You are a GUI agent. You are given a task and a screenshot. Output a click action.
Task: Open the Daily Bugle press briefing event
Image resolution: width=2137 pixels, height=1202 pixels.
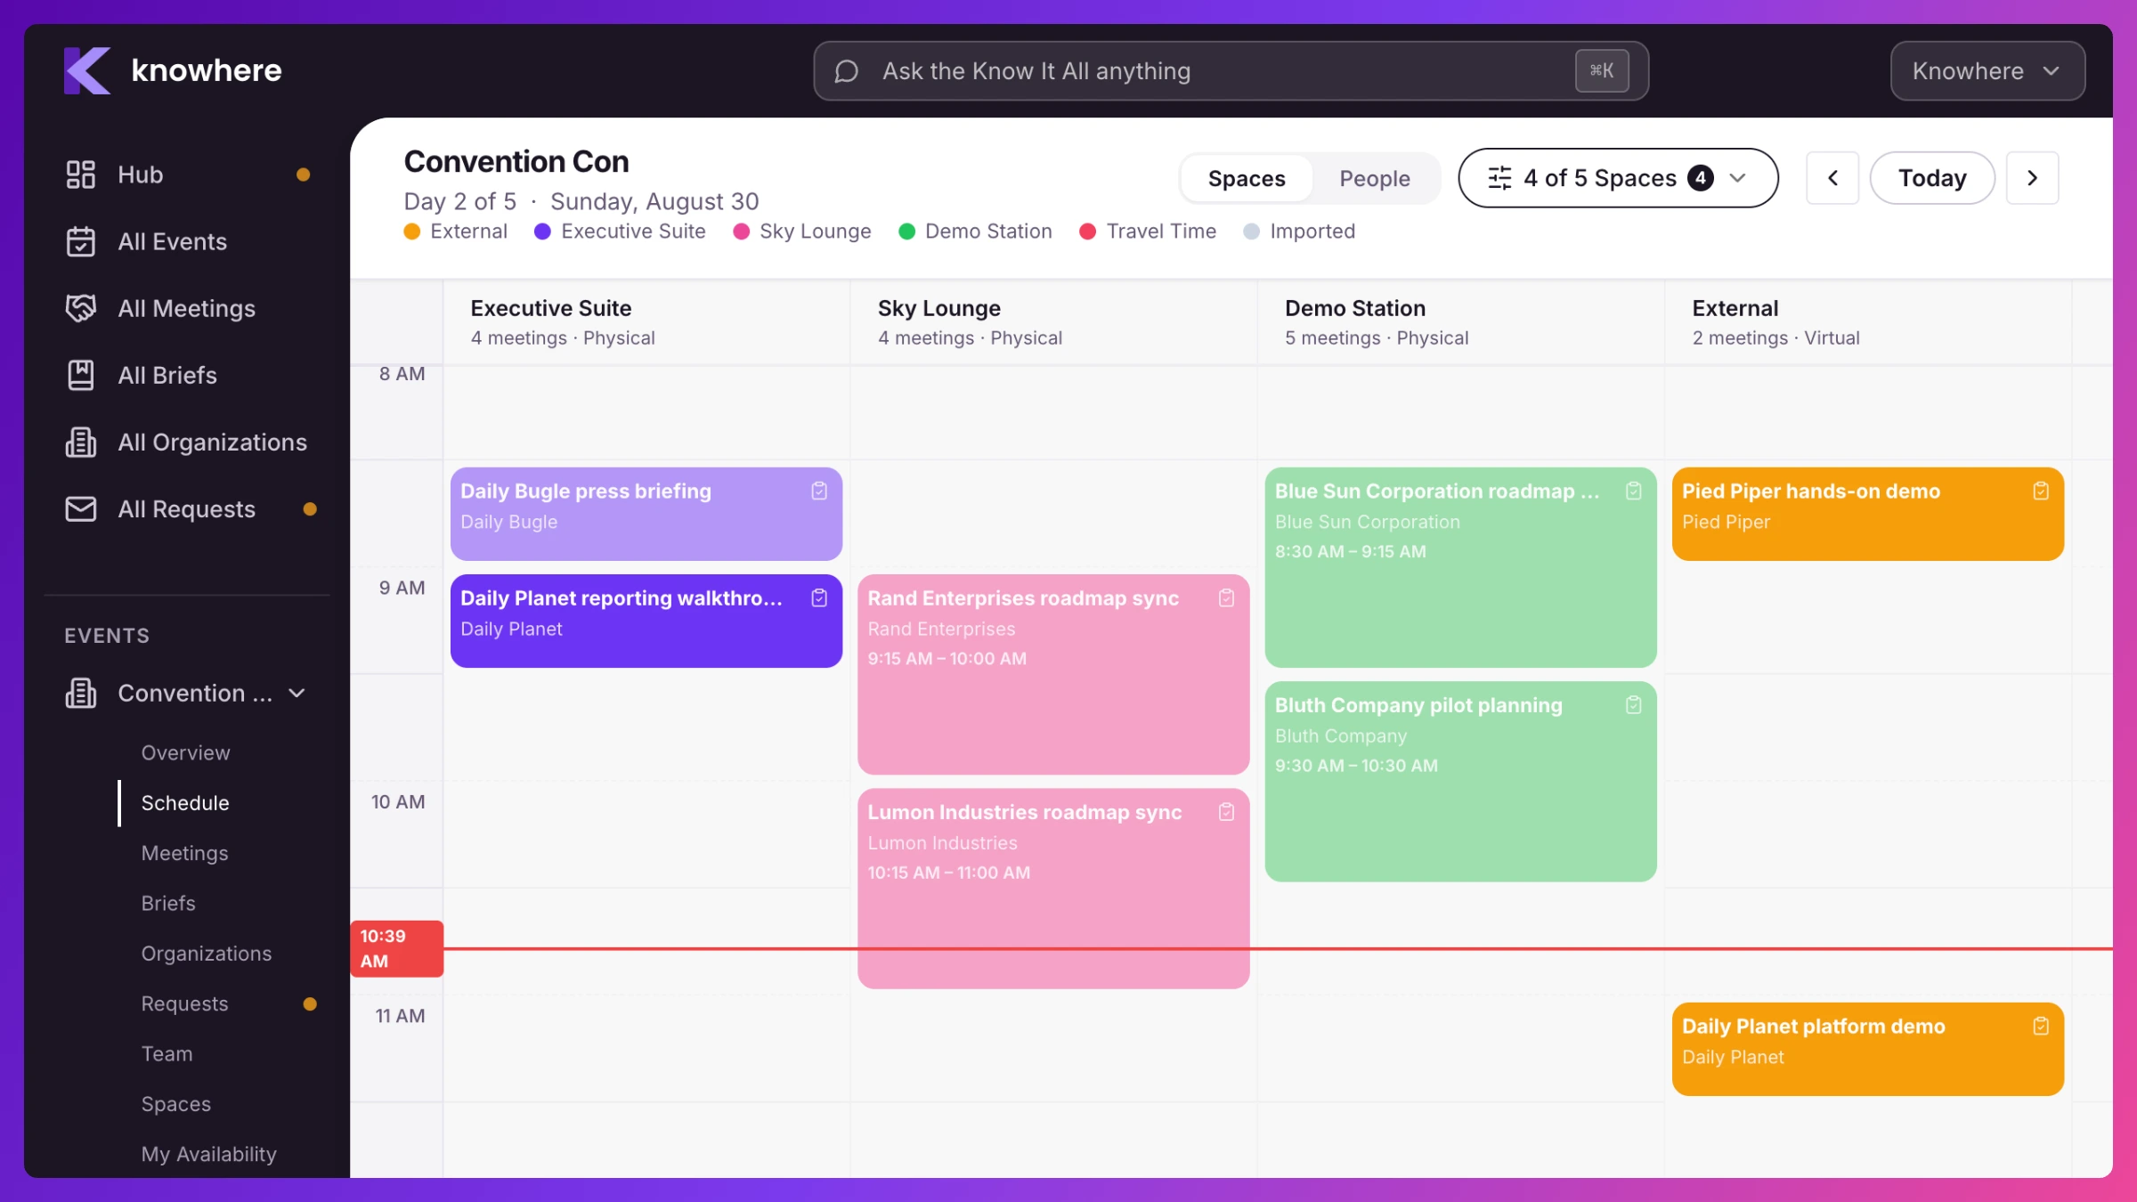[x=646, y=514]
